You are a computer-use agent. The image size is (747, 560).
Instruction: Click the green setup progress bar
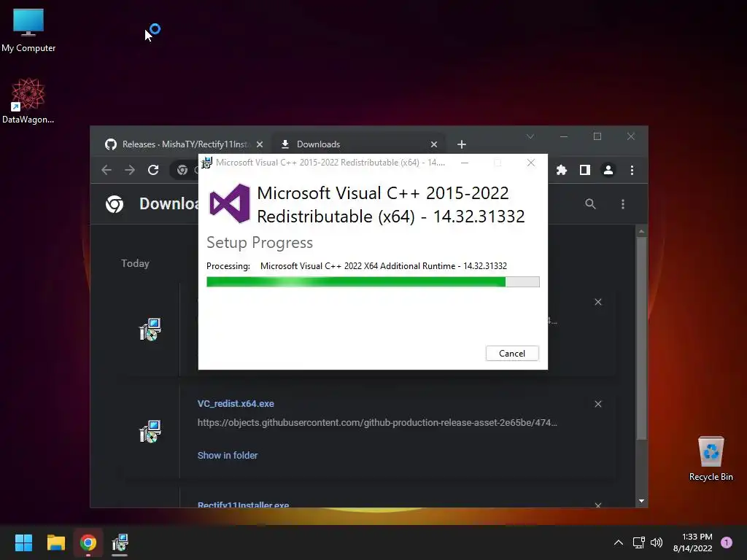(x=373, y=282)
